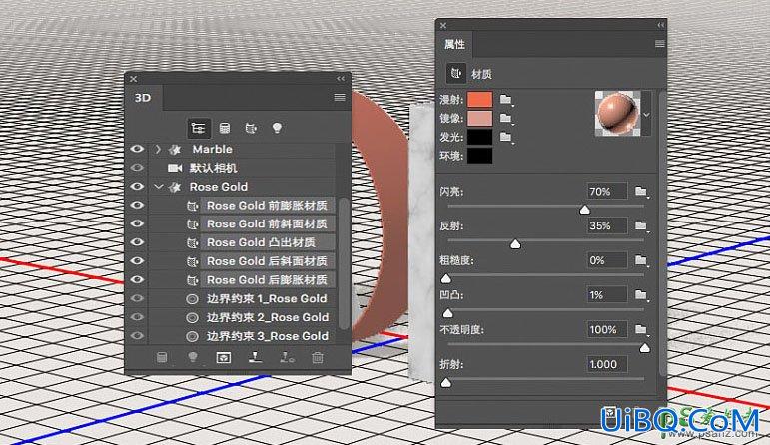
Task: Click the material icon in Properties header
Action: [x=456, y=74]
